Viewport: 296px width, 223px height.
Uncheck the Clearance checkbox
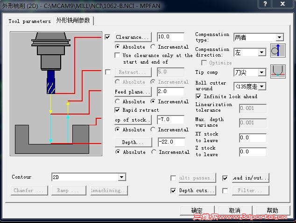107,37
